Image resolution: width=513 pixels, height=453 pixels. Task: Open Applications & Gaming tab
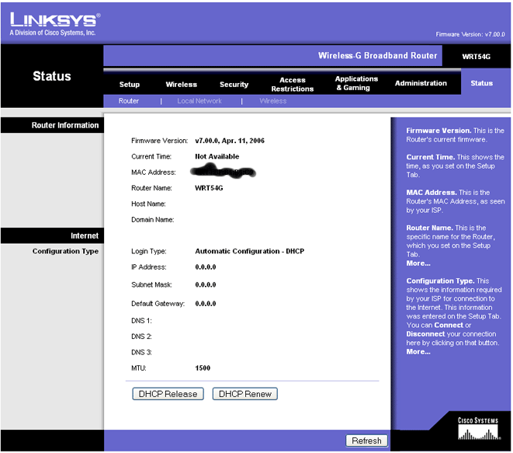point(356,83)
